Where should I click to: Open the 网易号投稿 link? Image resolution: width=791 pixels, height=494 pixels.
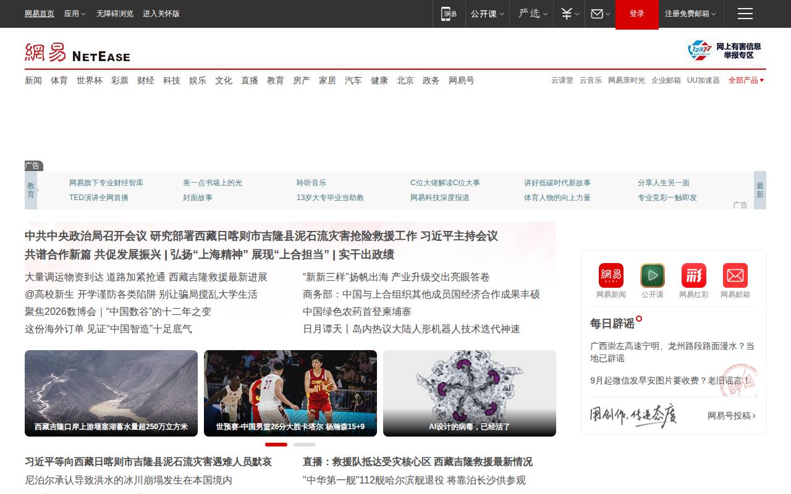point(732,416)
